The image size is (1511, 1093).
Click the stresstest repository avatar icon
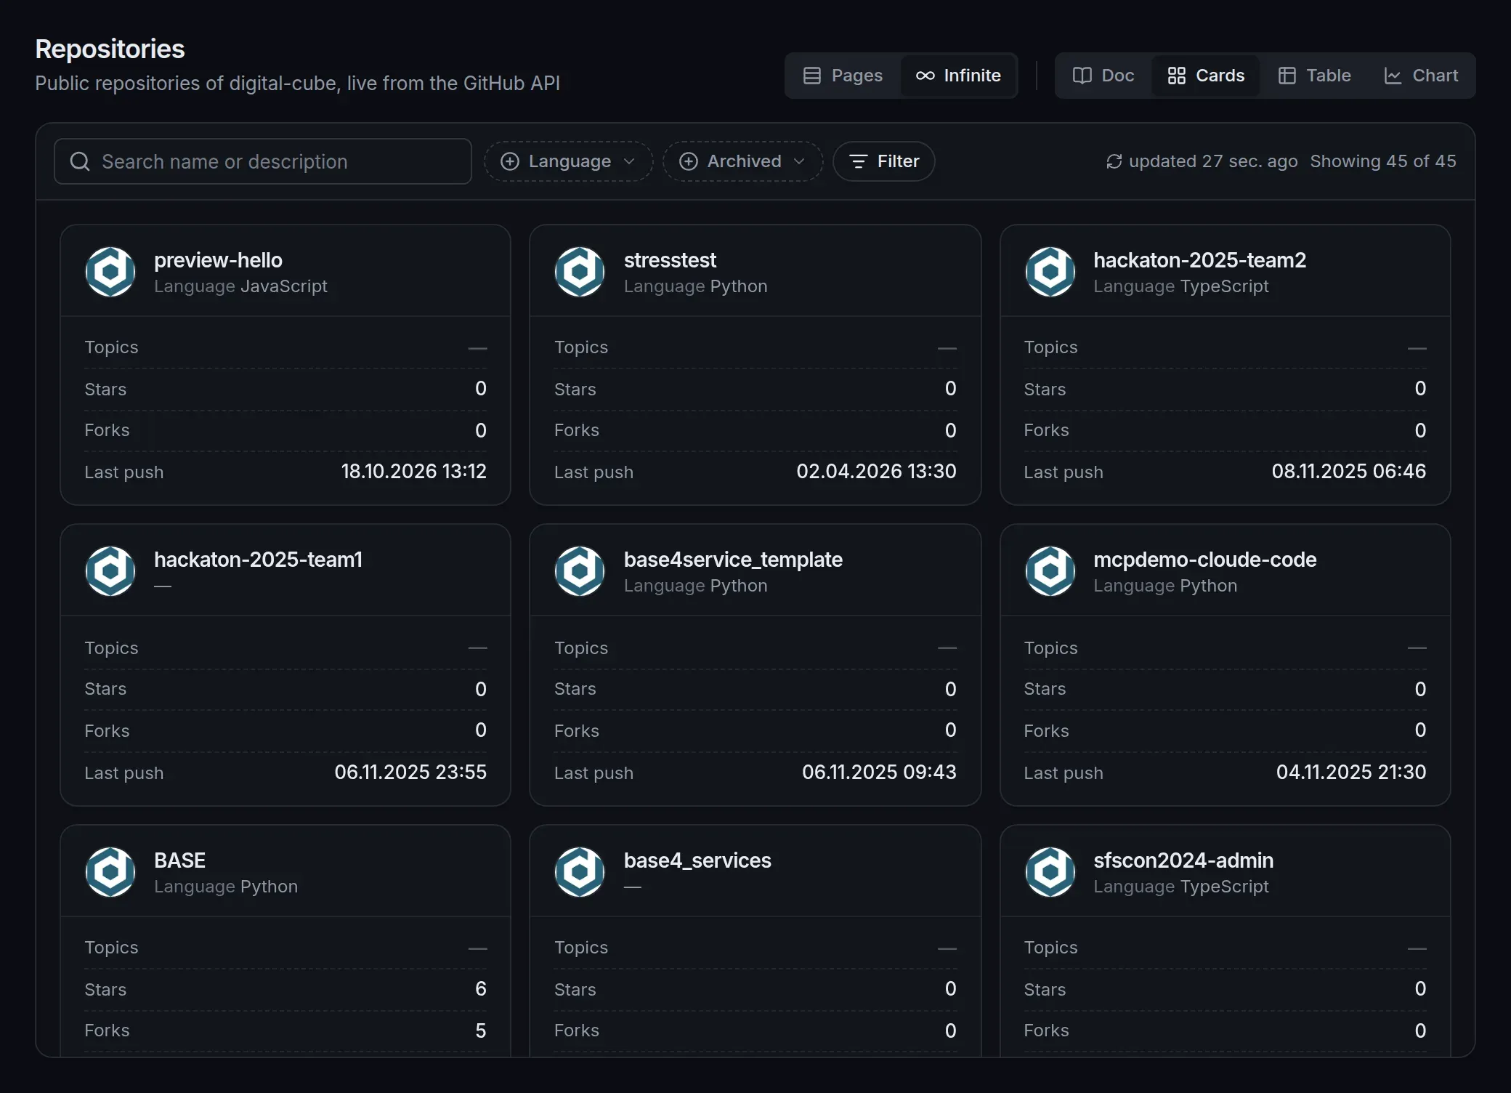pos(580,272)
